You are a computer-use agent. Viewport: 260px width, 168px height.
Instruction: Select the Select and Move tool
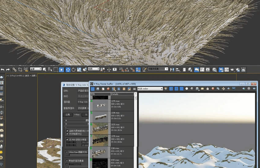pos(68,70)
